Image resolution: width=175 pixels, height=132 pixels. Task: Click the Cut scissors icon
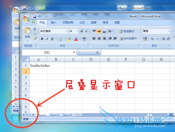35,29
